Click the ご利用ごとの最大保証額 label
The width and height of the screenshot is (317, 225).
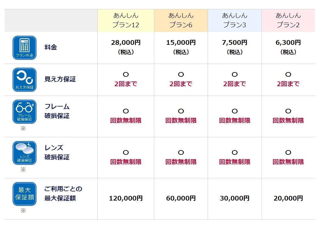tap(63, 193)
